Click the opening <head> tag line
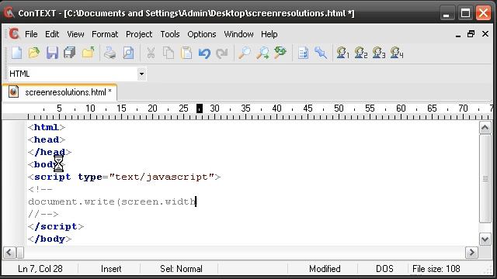The image size is (497, 279). click(47, 139)
